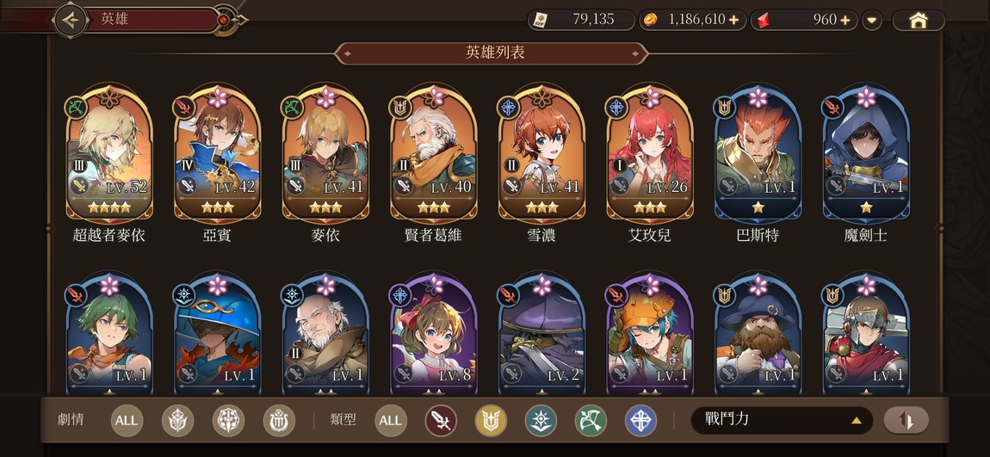This screenshot has height=457, width=990.
Task: Filter by red sword type icon
Action: point(441,420)
